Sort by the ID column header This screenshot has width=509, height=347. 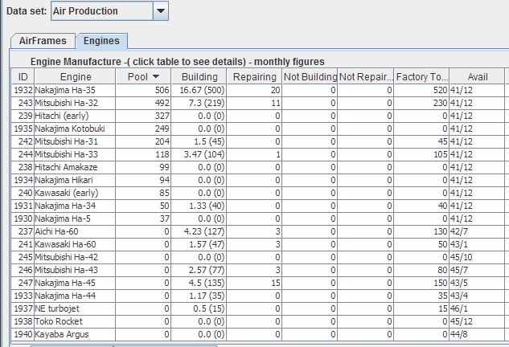point(23,77)
